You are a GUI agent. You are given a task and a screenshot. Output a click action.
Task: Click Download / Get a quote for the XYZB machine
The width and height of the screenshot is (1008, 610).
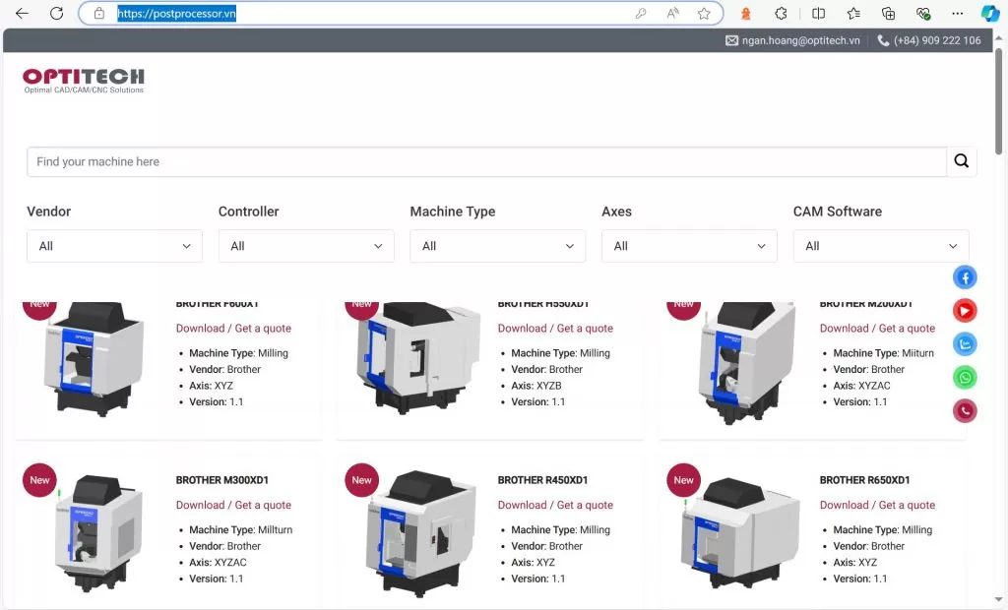[555, 329]
